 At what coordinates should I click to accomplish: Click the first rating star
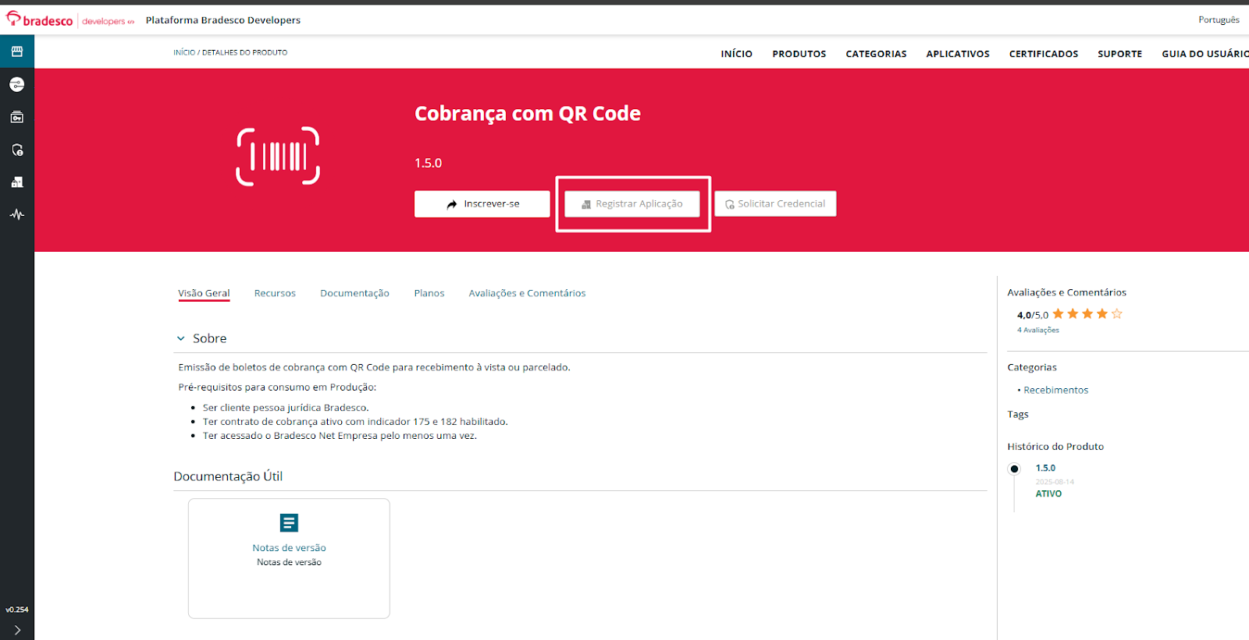(x=1059, y=314)
